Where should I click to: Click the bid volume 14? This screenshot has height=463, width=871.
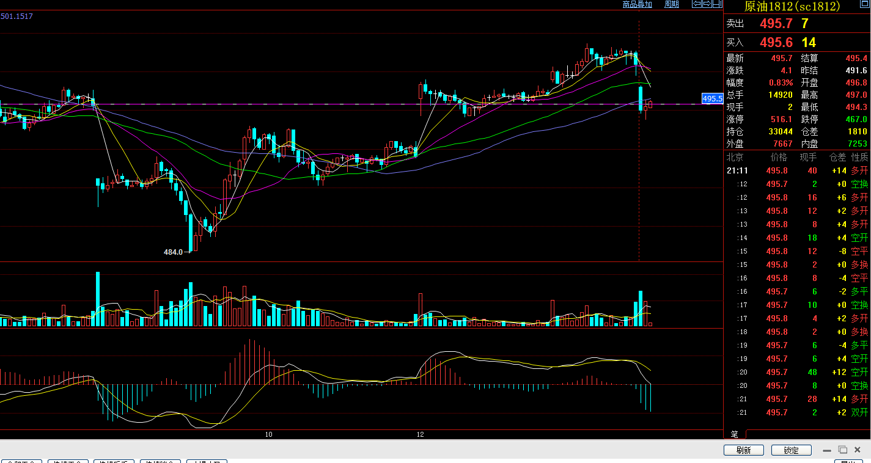(809, 43)
